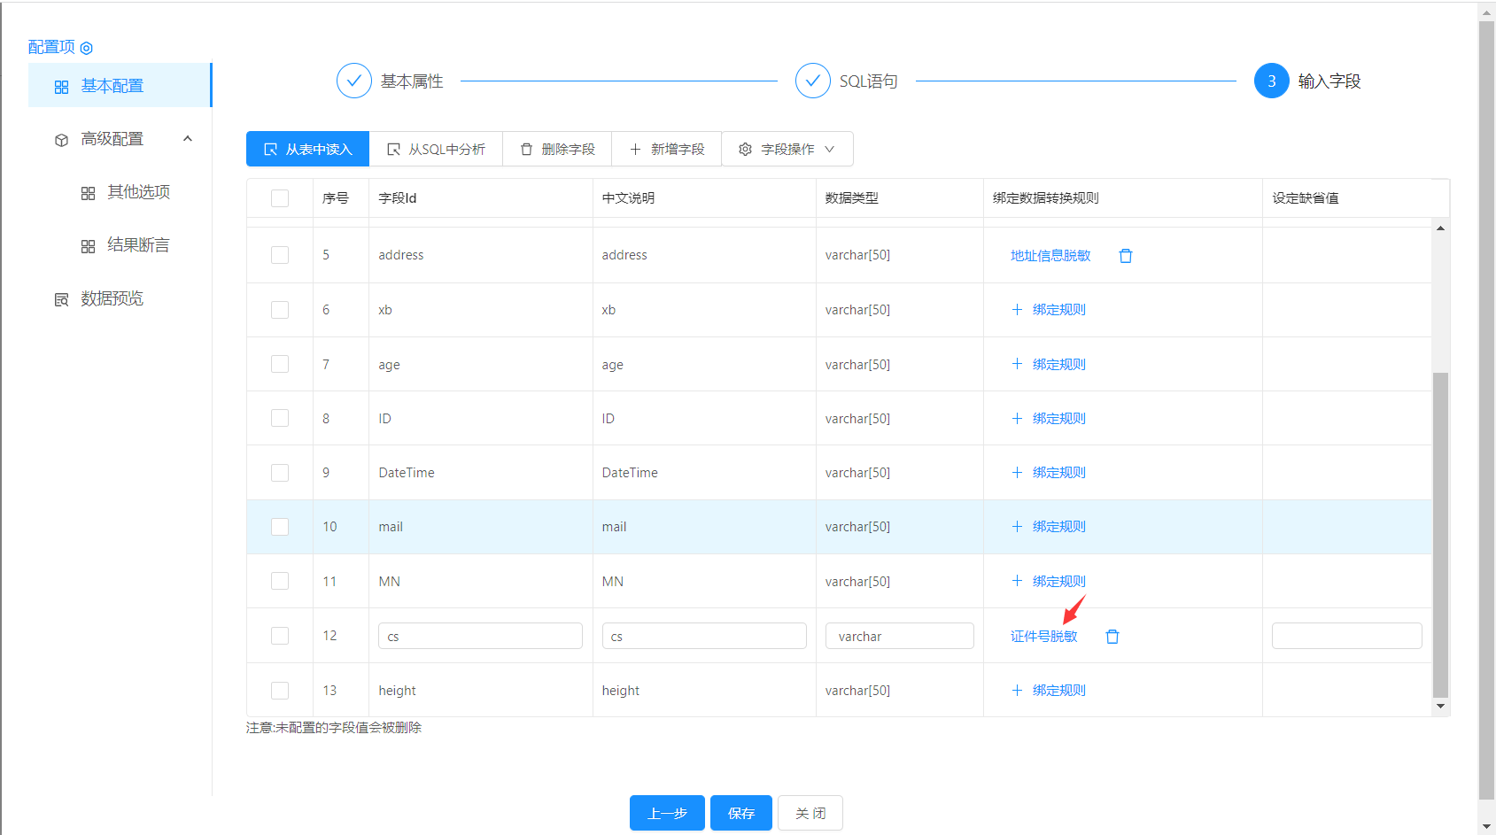Click the 设定缺省值 input in row 12

point(1345,636)
